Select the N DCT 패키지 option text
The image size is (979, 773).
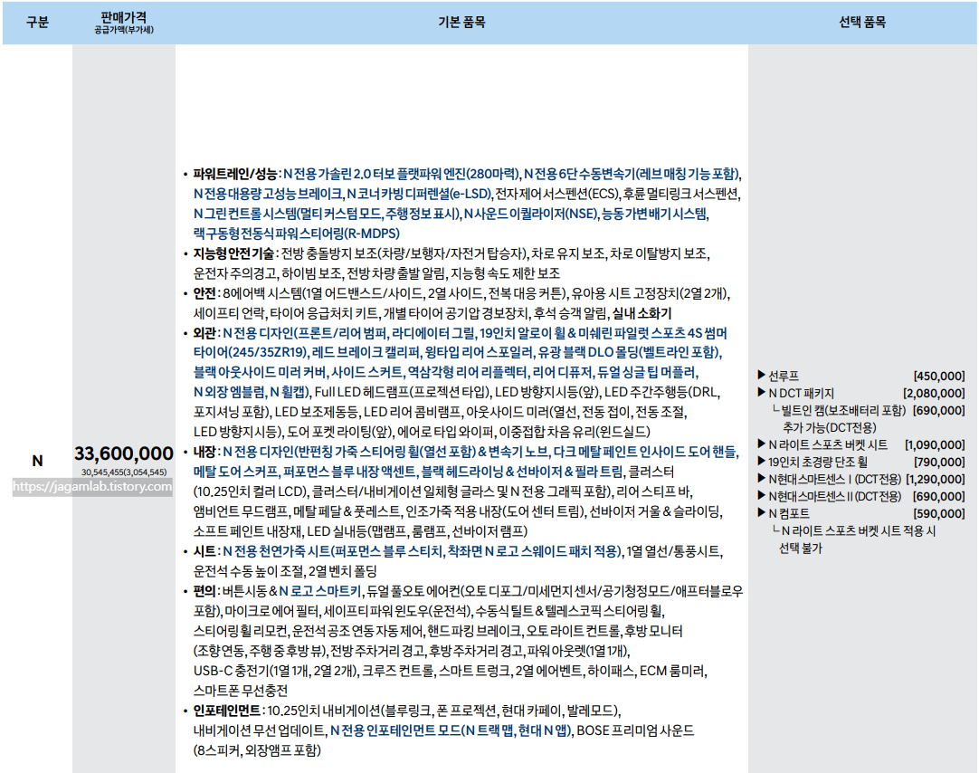(801, 394)
